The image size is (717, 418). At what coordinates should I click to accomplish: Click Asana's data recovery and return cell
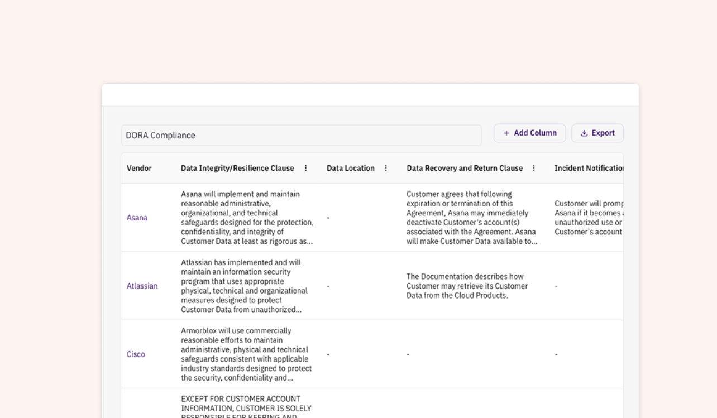[471, 218]
